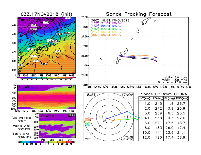Click the '28.5N' latitude label on the tracking map
201x155 pixels.
pos(85,17)
